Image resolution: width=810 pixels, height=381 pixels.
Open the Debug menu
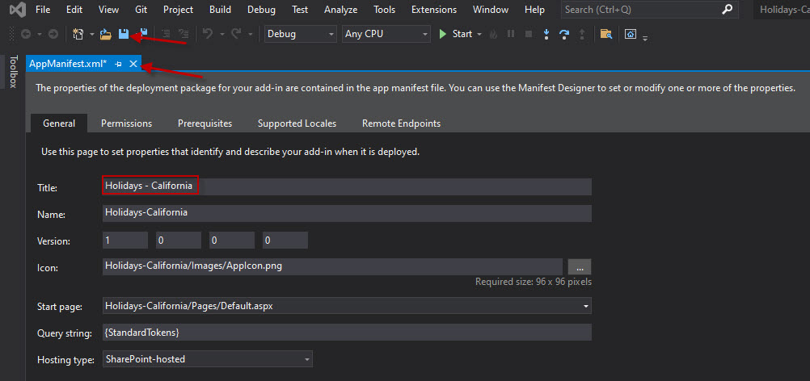261,10
